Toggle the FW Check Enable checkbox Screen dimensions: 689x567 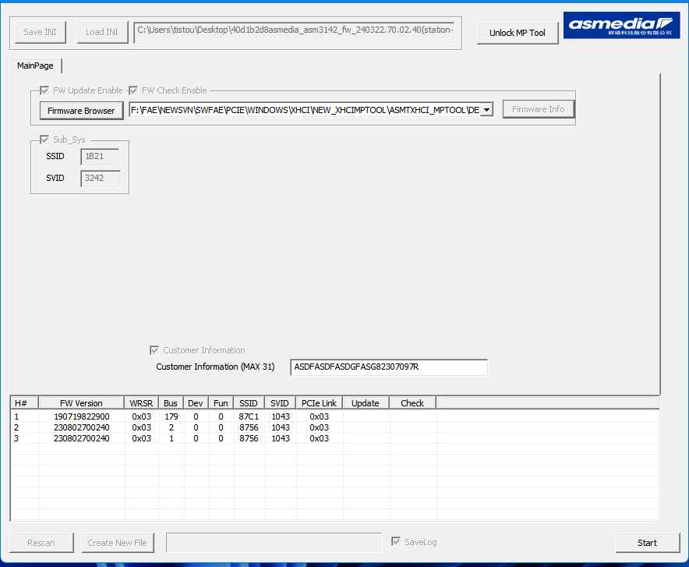point(133,90)
